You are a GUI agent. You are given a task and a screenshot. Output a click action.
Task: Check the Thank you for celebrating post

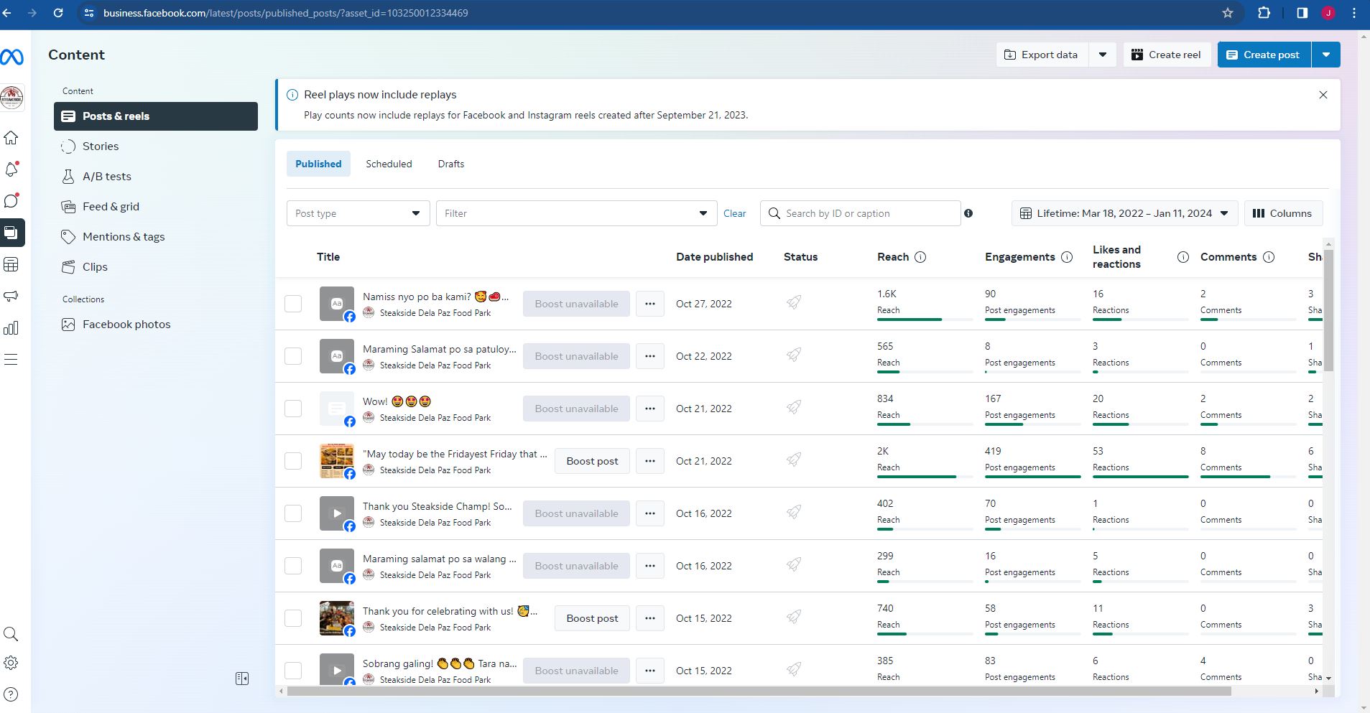pyautogui.click(x=293, y=618)
